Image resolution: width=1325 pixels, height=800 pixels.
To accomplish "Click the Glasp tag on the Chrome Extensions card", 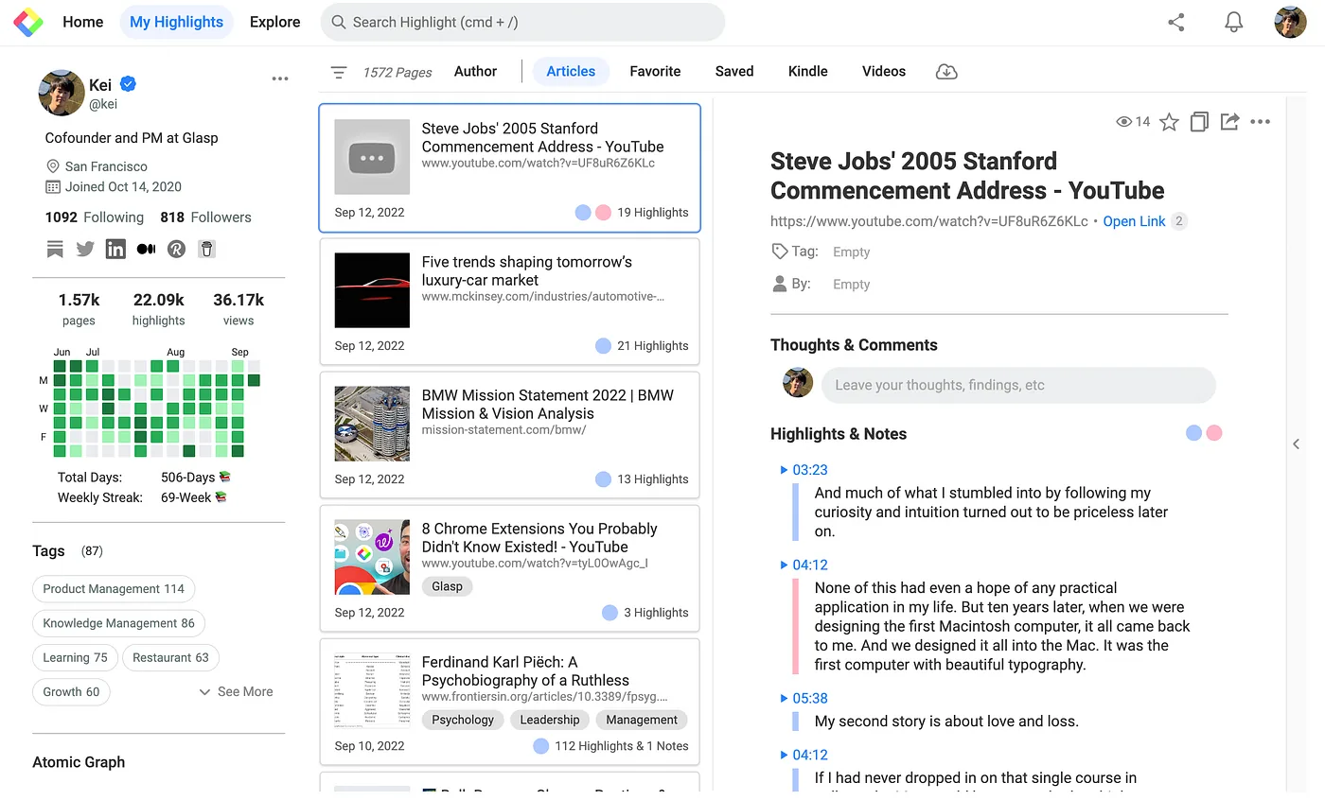I will pyautogui.click(x=447, y=586).
